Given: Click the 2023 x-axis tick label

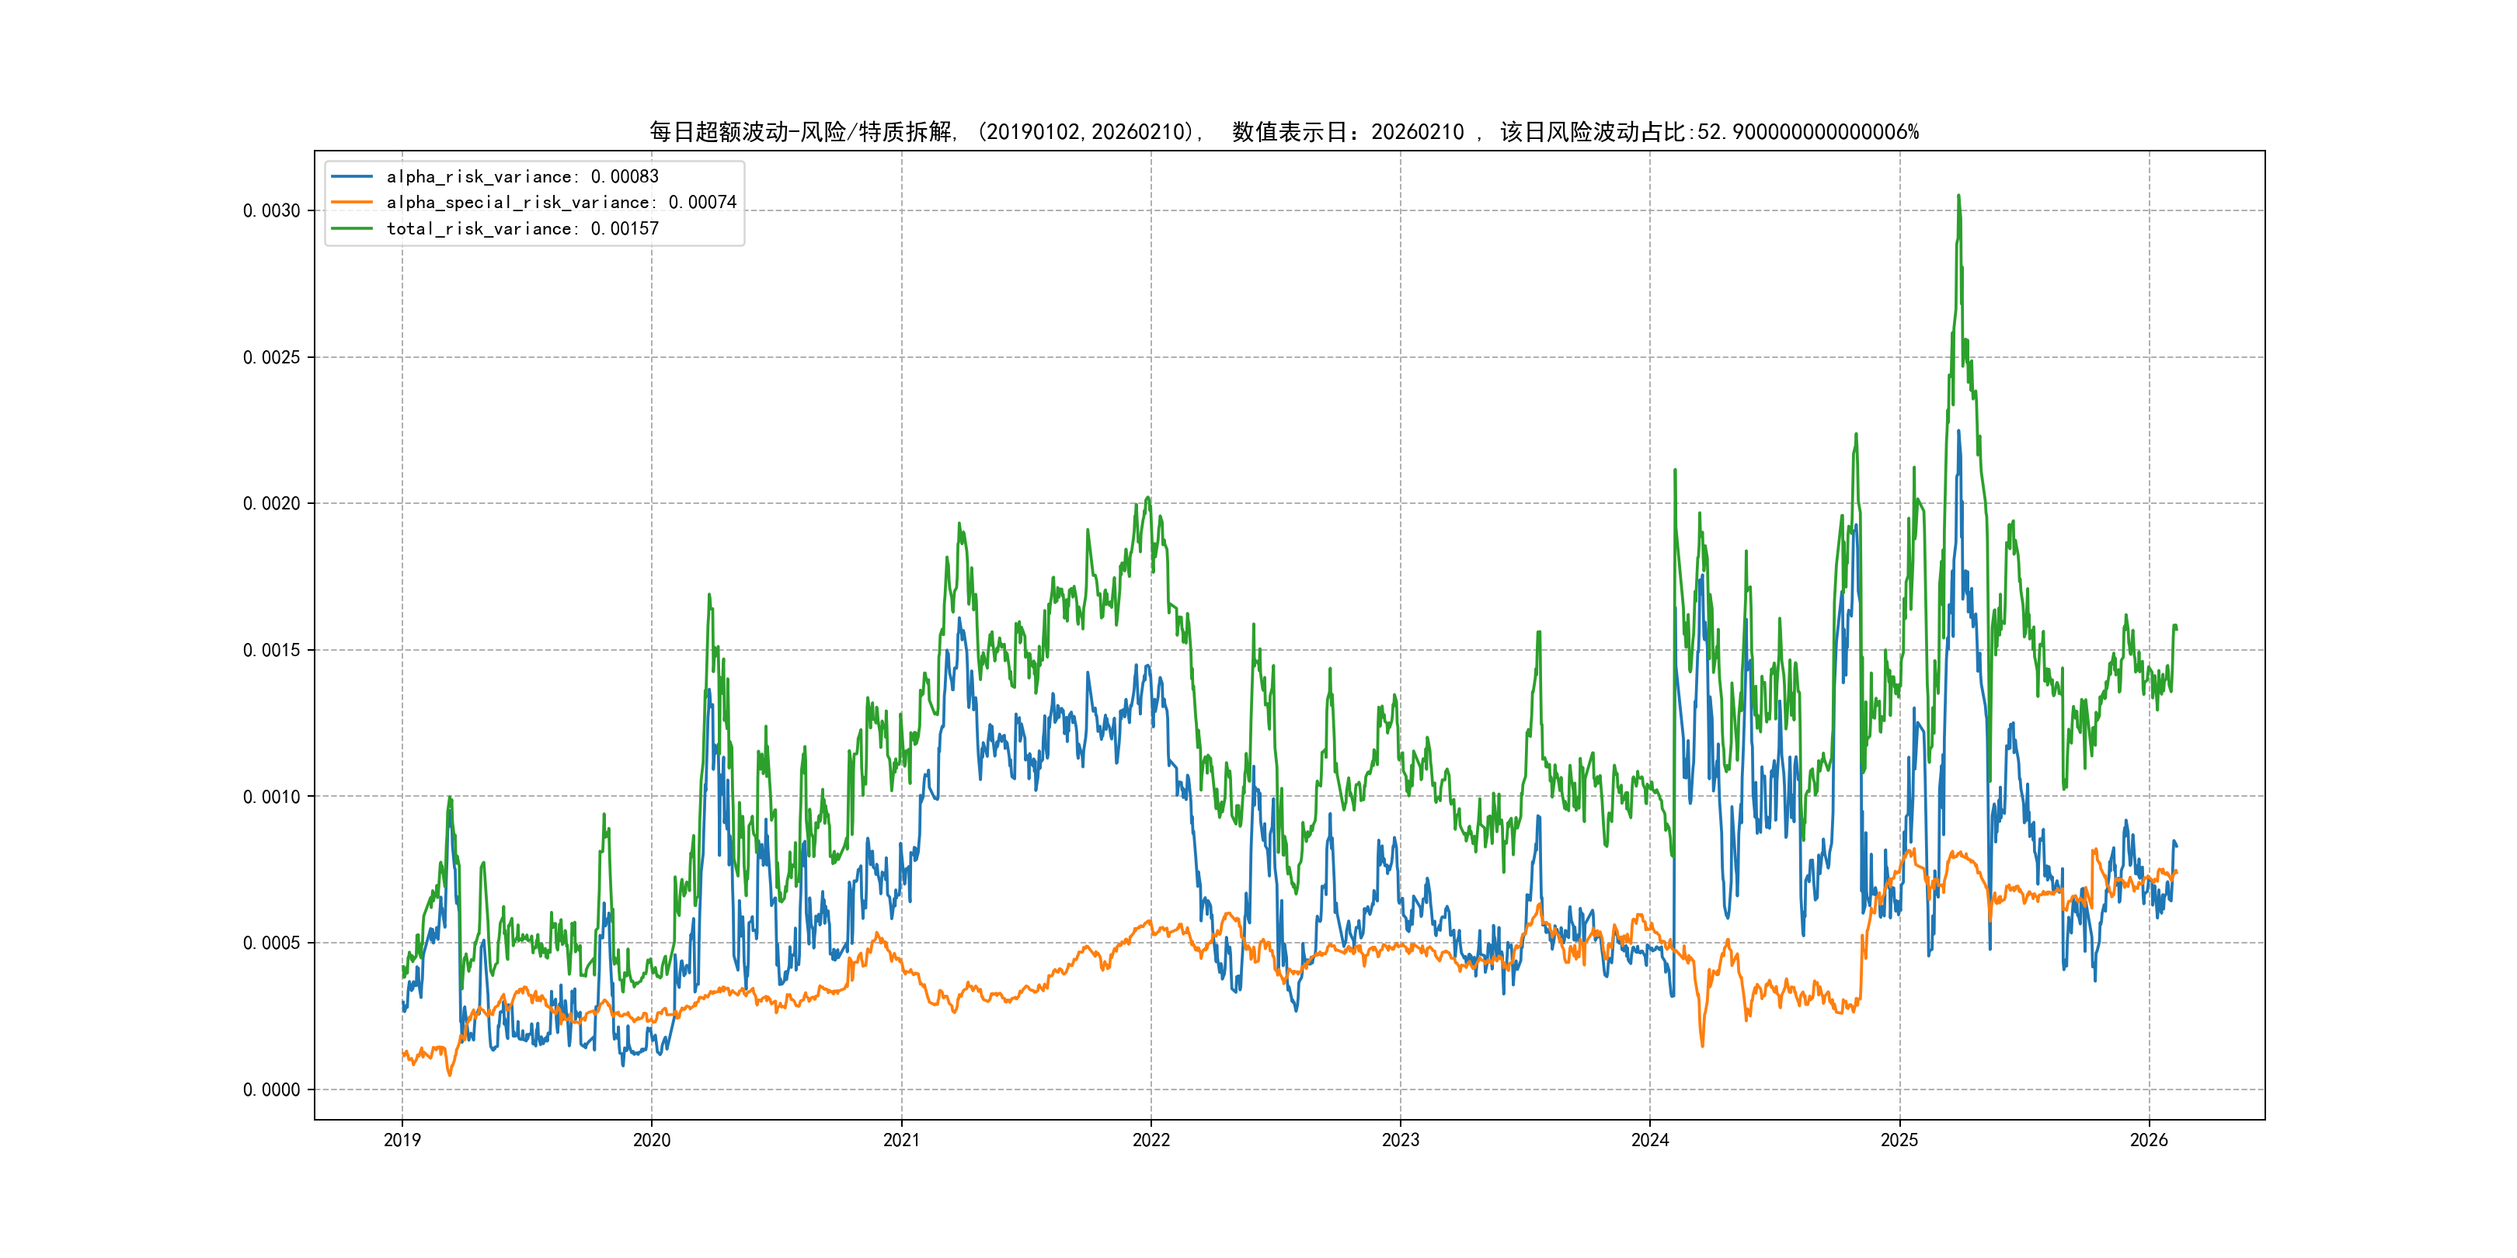Looking at the screenshot, I should (x=1400, y=1140).
